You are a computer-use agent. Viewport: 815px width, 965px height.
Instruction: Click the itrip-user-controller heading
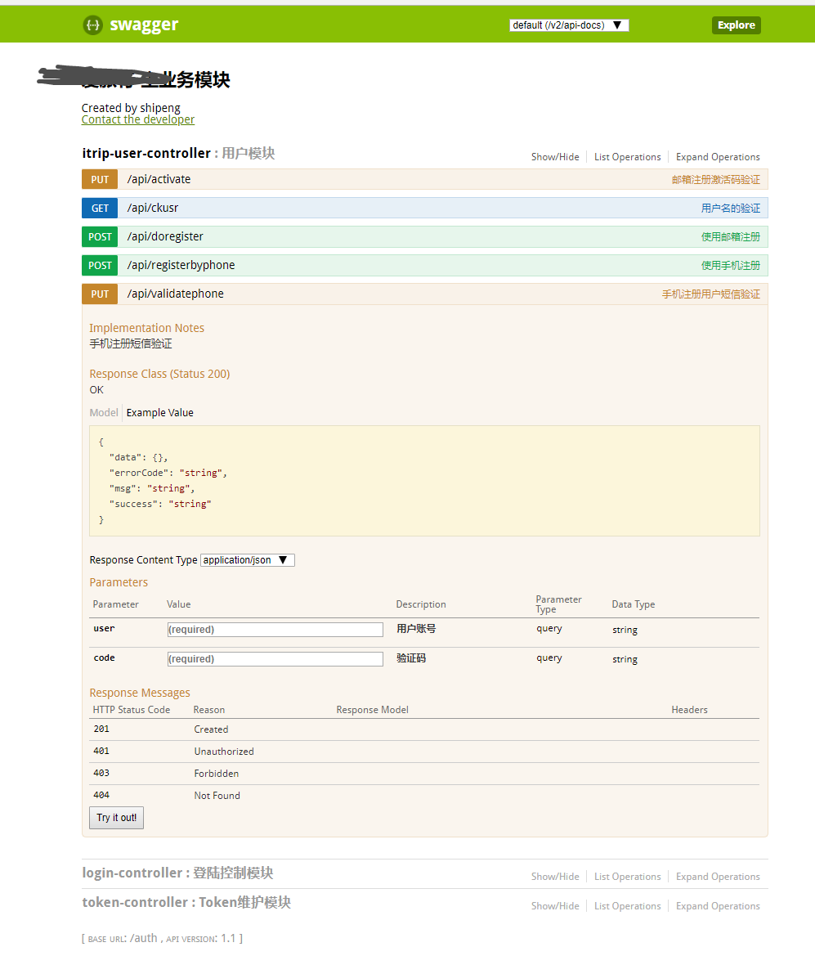178,153
